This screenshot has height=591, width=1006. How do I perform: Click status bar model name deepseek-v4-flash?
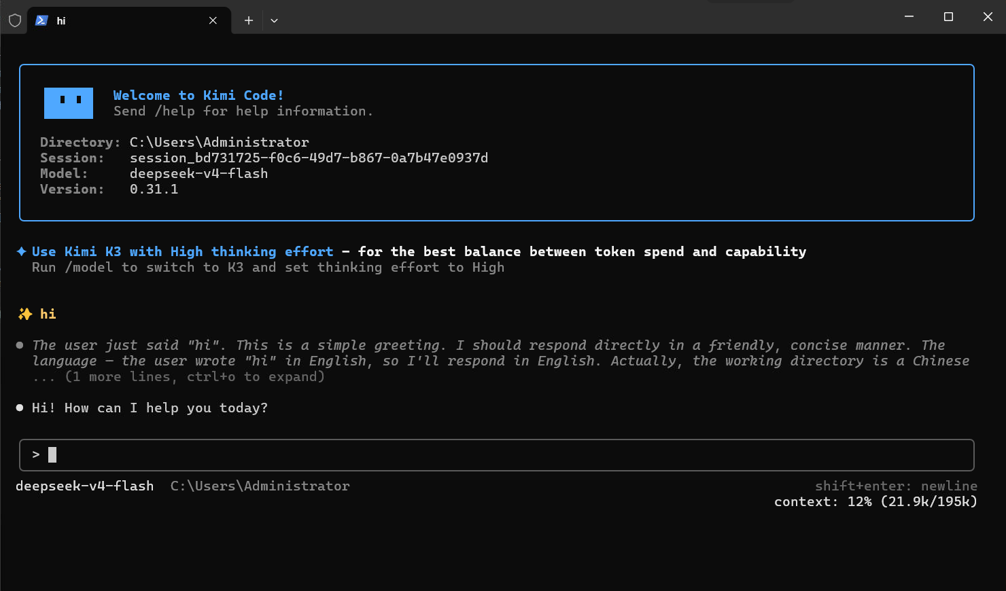[85, 486]
